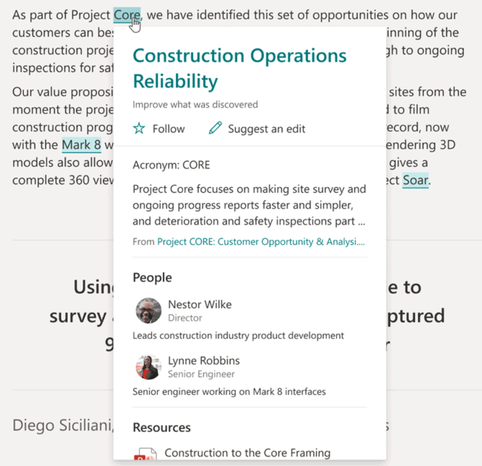Open the Mark 8 topic highlight
This screenshot has width=482, height=466.
[x=81, y=145]
